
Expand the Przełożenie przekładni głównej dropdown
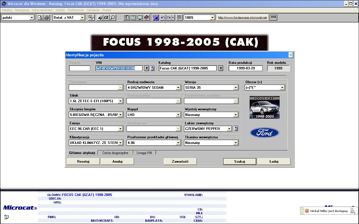[178, 143]
